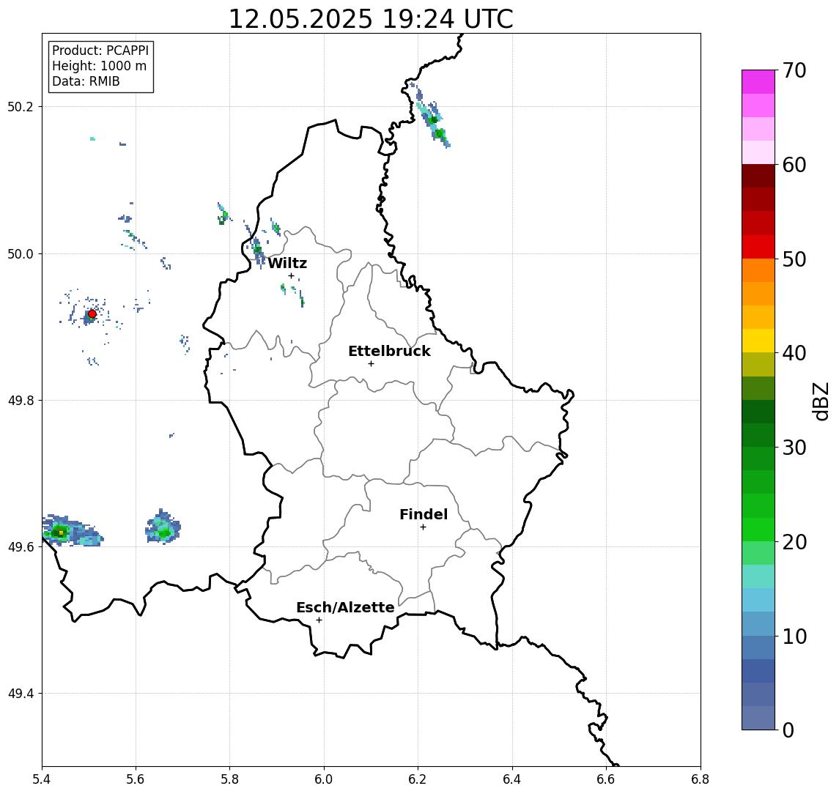Click the title 12.05.2025 19:24 UTC
Image resolution: width=839 pixels, height=794 pixels.
pos(371,19)
